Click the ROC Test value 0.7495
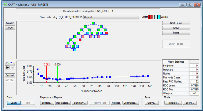The width and height of the screenshot is (203, 111). pyautogui.click(x=194, y=90)
